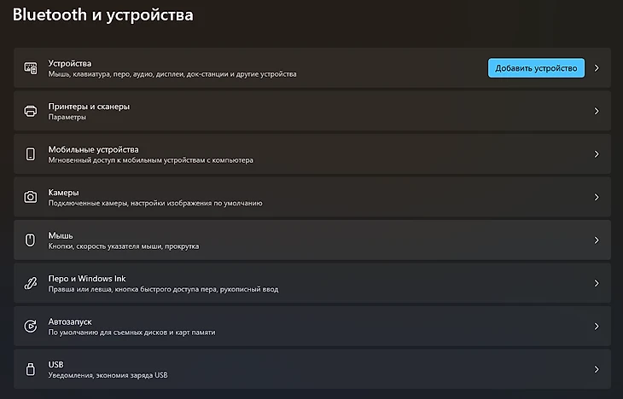Viewport: 623px width, 399px height.
Task: Click the USB drive icon
Action: click(x=31, y=369)
